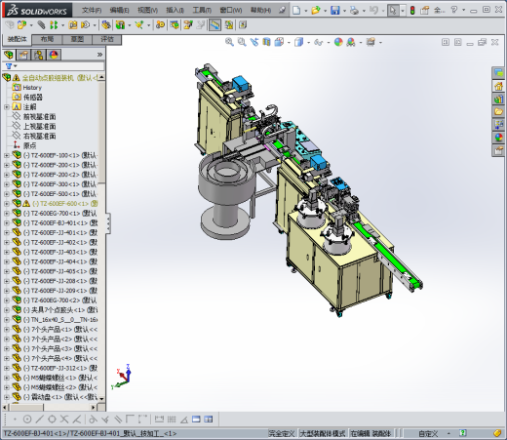Click the Rebuild traffic light icon
Viewport: 507px width, 440px height.
click(412, 10)
